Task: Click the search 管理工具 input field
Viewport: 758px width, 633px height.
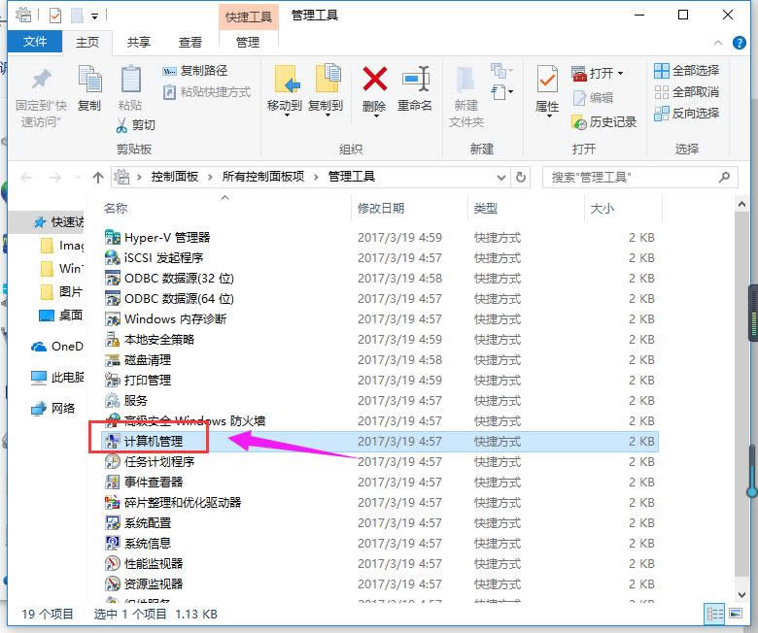Action: (632, 178)
